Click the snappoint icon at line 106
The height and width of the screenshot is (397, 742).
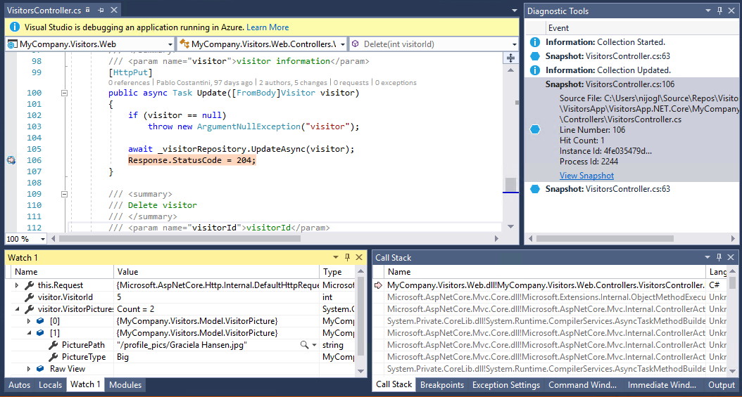pyautogui.click(x=11, y=160)
